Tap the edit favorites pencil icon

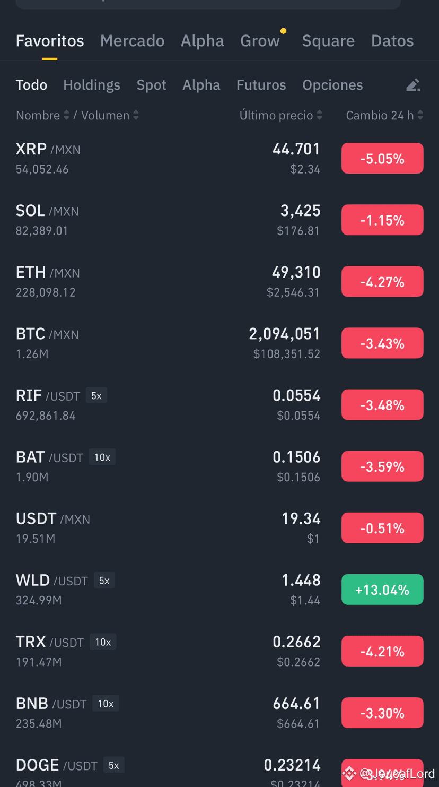(x=413, y=85)
